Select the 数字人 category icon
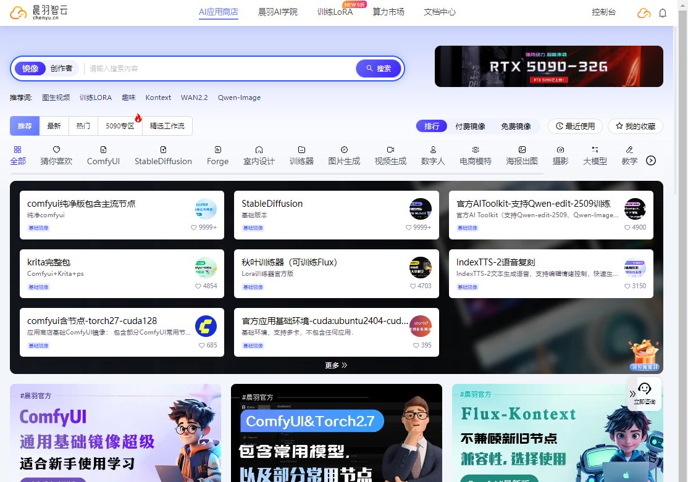 click(x=433, y=149)
